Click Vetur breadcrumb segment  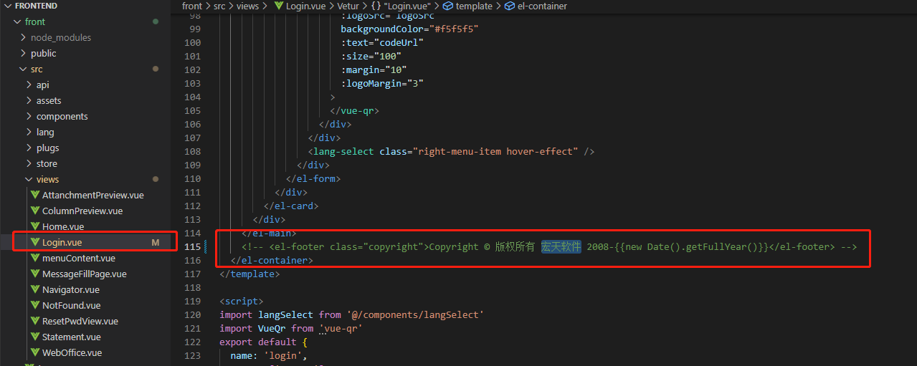pyautogui.click(x=348, y=6)
